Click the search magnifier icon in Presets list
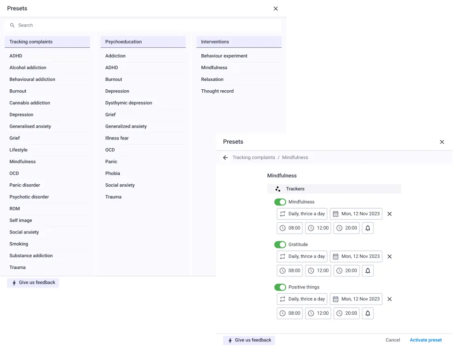Image resolution: width=453 pixels, height=348 pixels. coord(12,25)
